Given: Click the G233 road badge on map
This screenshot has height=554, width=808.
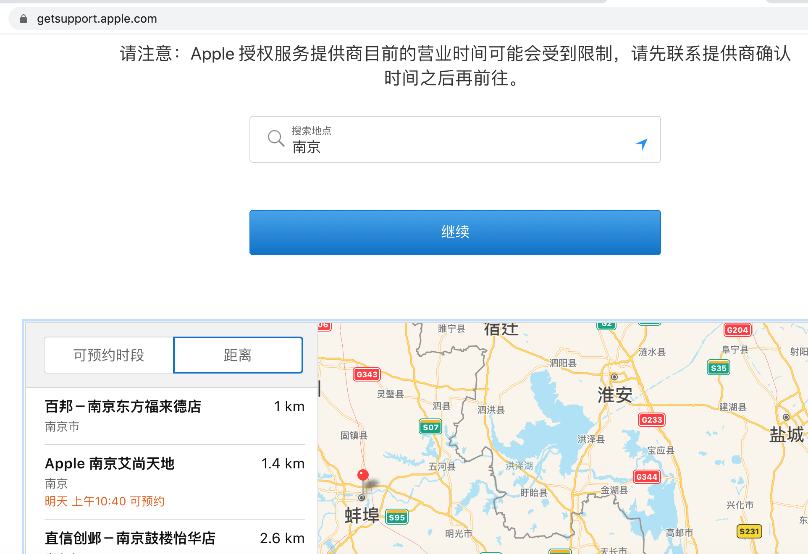Looking at the screenshot, I should pos(652,420).
